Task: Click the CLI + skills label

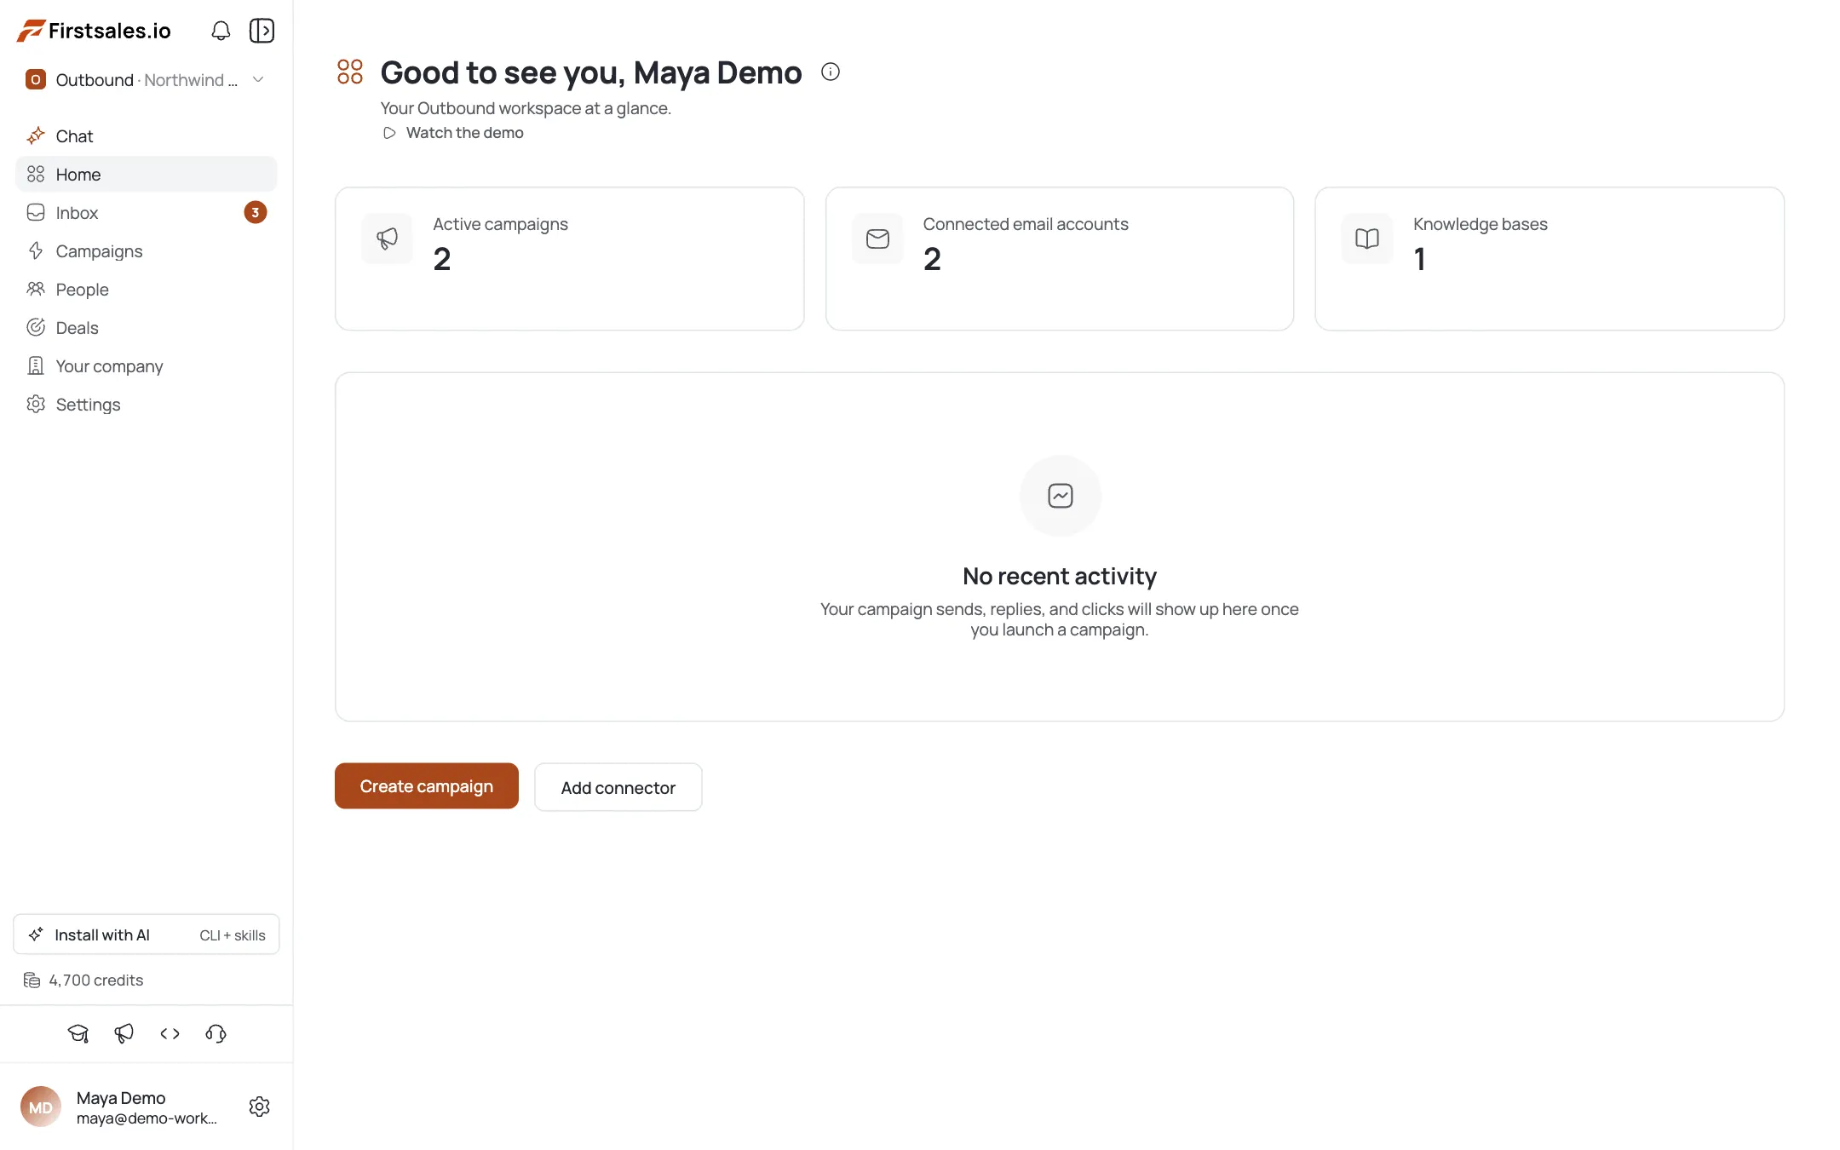Action: pos(233,935)
